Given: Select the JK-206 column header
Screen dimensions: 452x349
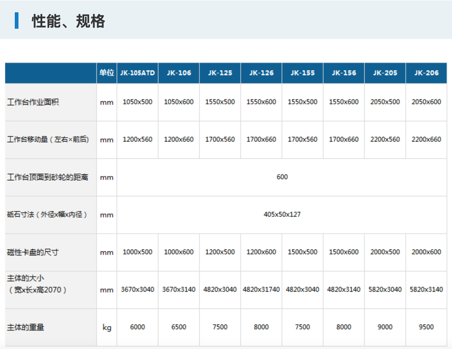Looking at the screenshot, I should [426, 73].
